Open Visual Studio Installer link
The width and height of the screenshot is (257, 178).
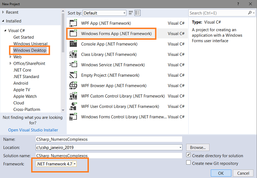(33, 130)
